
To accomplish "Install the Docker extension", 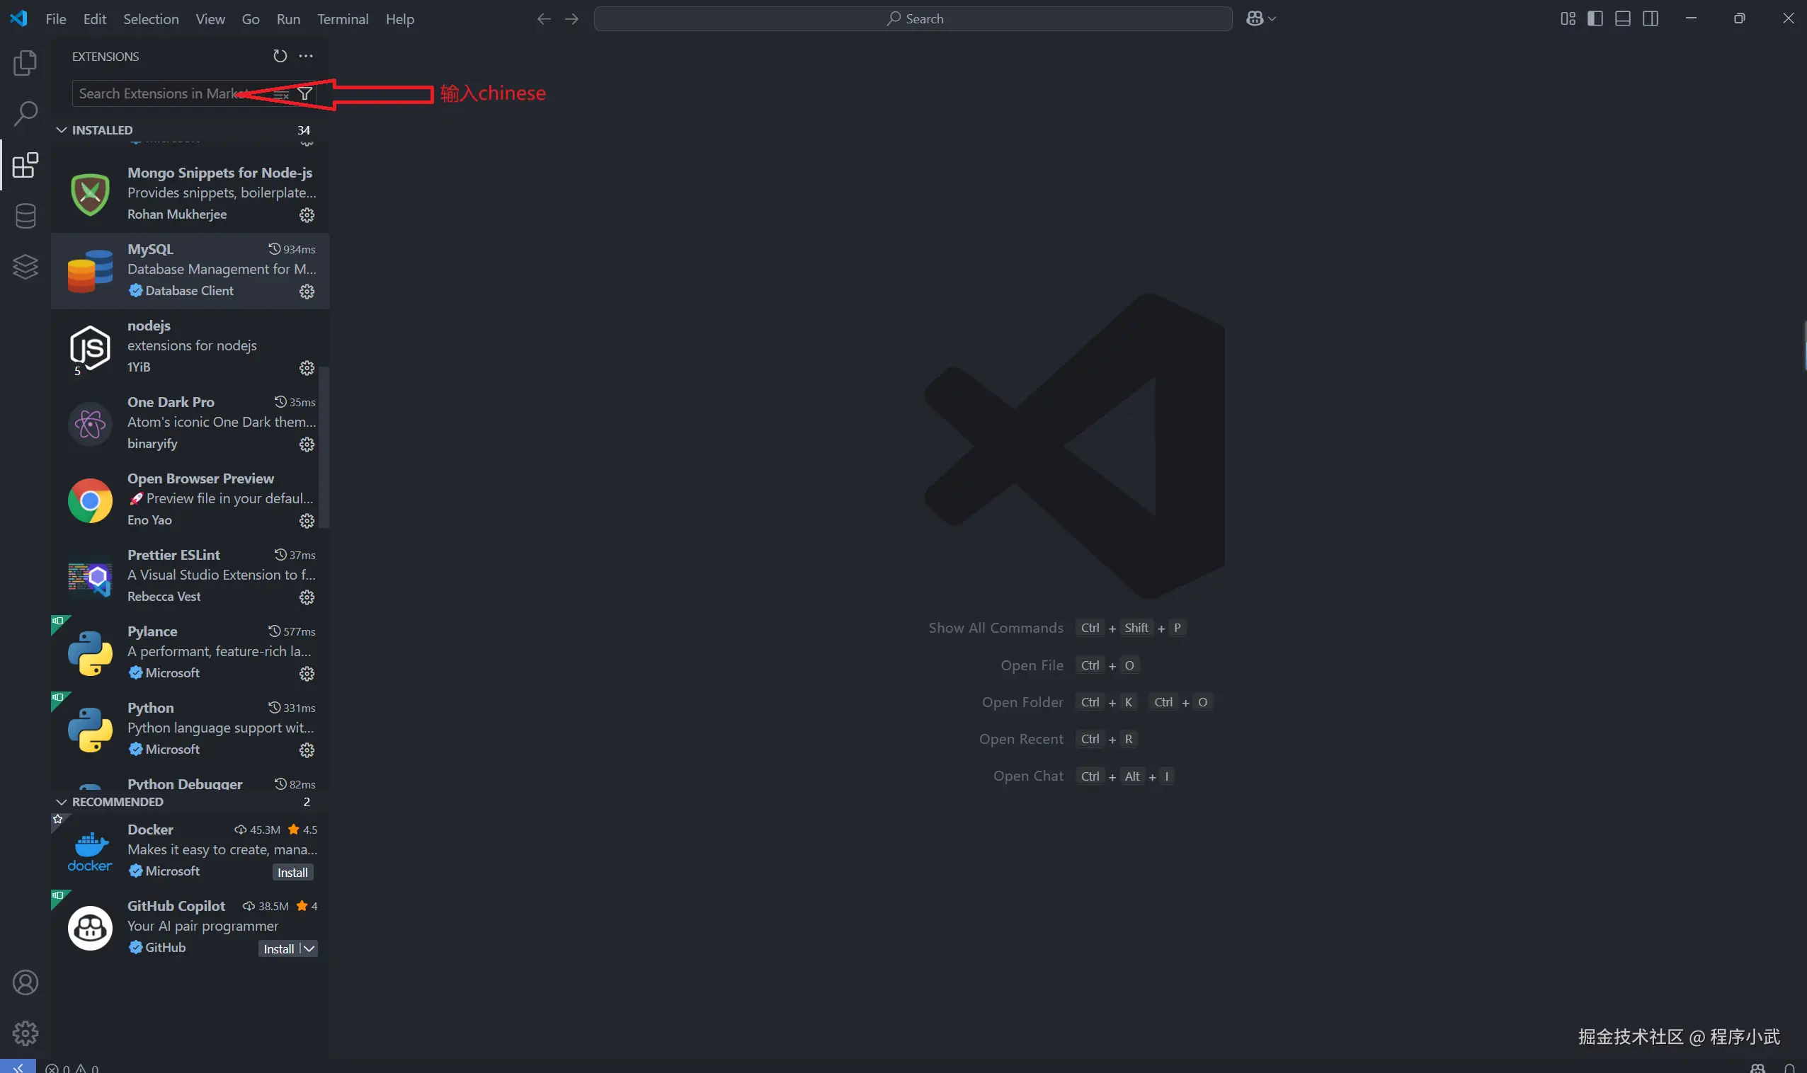I will click(x=292, y=873).
